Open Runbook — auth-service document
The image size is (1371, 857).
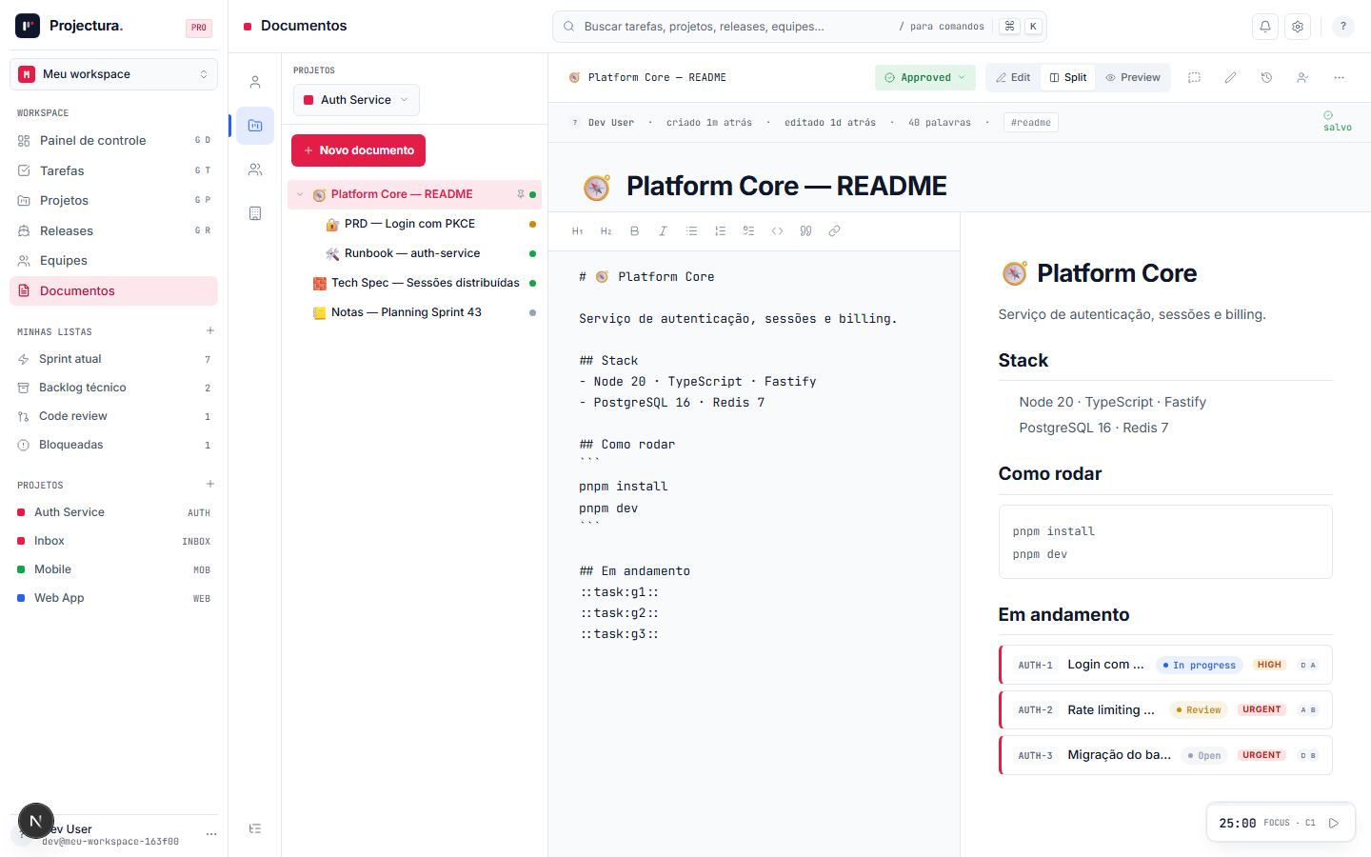pyautogui.click(x=415, y=253)
